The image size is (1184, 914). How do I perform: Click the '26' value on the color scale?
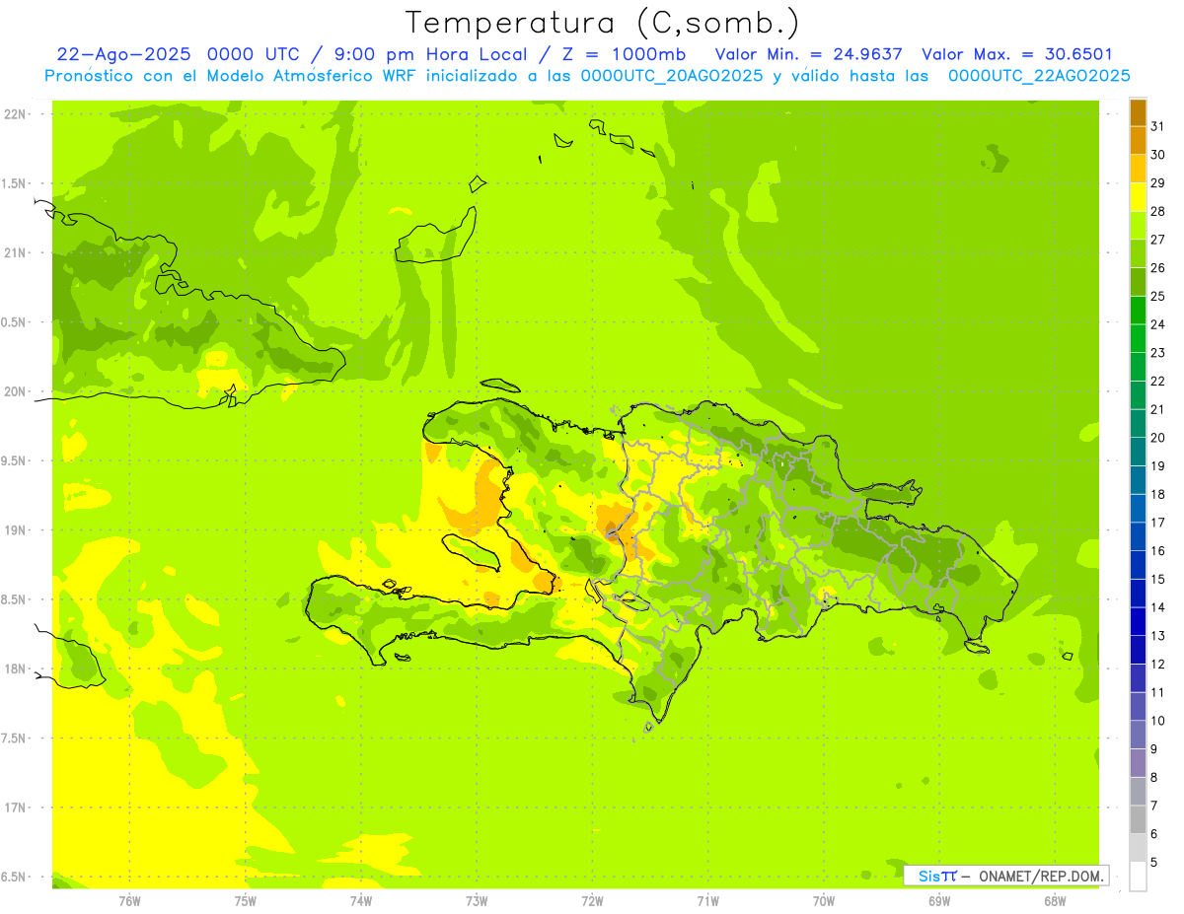coord(1158,268)
